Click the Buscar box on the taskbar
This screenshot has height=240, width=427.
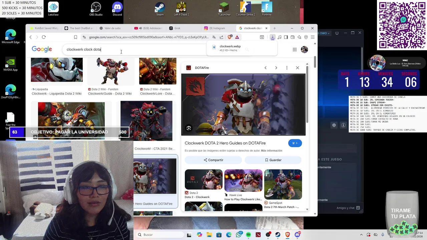(x=160, y=235)
